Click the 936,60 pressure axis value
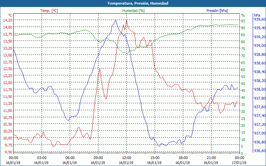 click(x=260, y=151)
